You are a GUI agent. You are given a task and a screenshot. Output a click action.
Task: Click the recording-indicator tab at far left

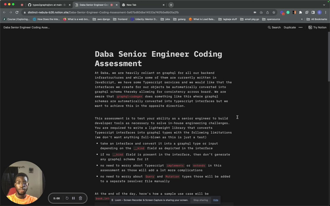click(22, 5)
